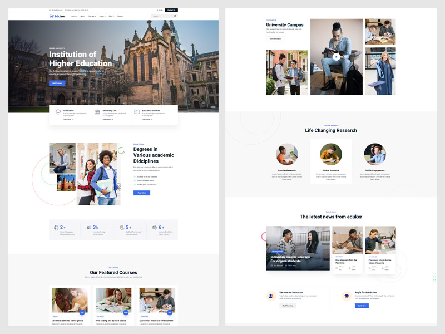This screenshot has height=334, width=445.
Task: Click the blue Apply Now button
Action: click(x=362, y=306)
